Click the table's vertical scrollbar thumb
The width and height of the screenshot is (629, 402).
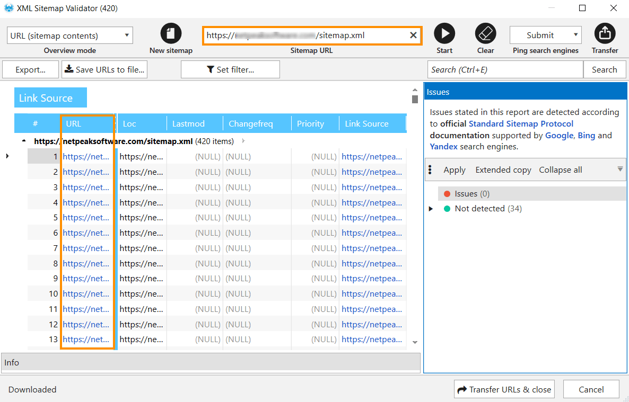tap(415, 99)
